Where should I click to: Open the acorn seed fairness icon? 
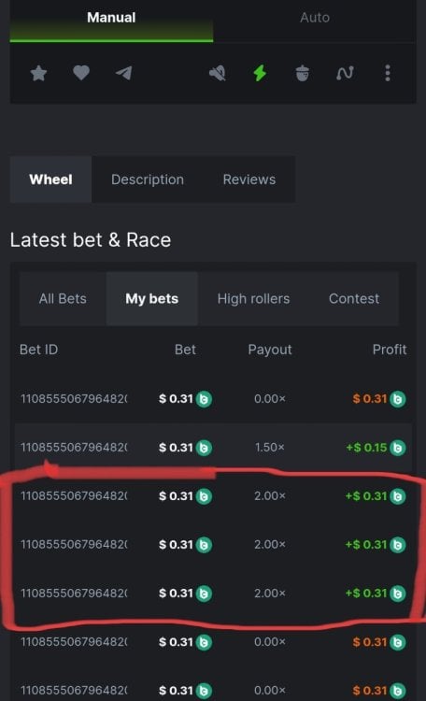303,73
